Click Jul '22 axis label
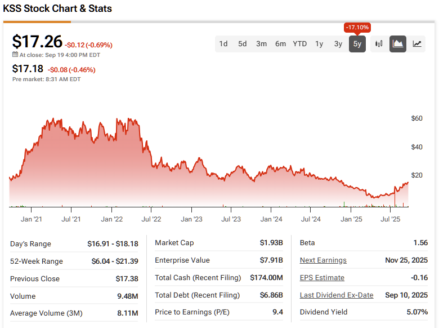Viewport: 439px width, 328px height. point(151,219)
